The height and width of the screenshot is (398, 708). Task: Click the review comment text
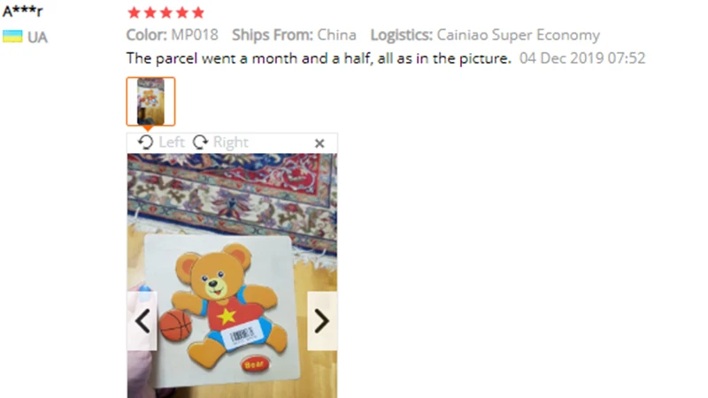[319, 58]
